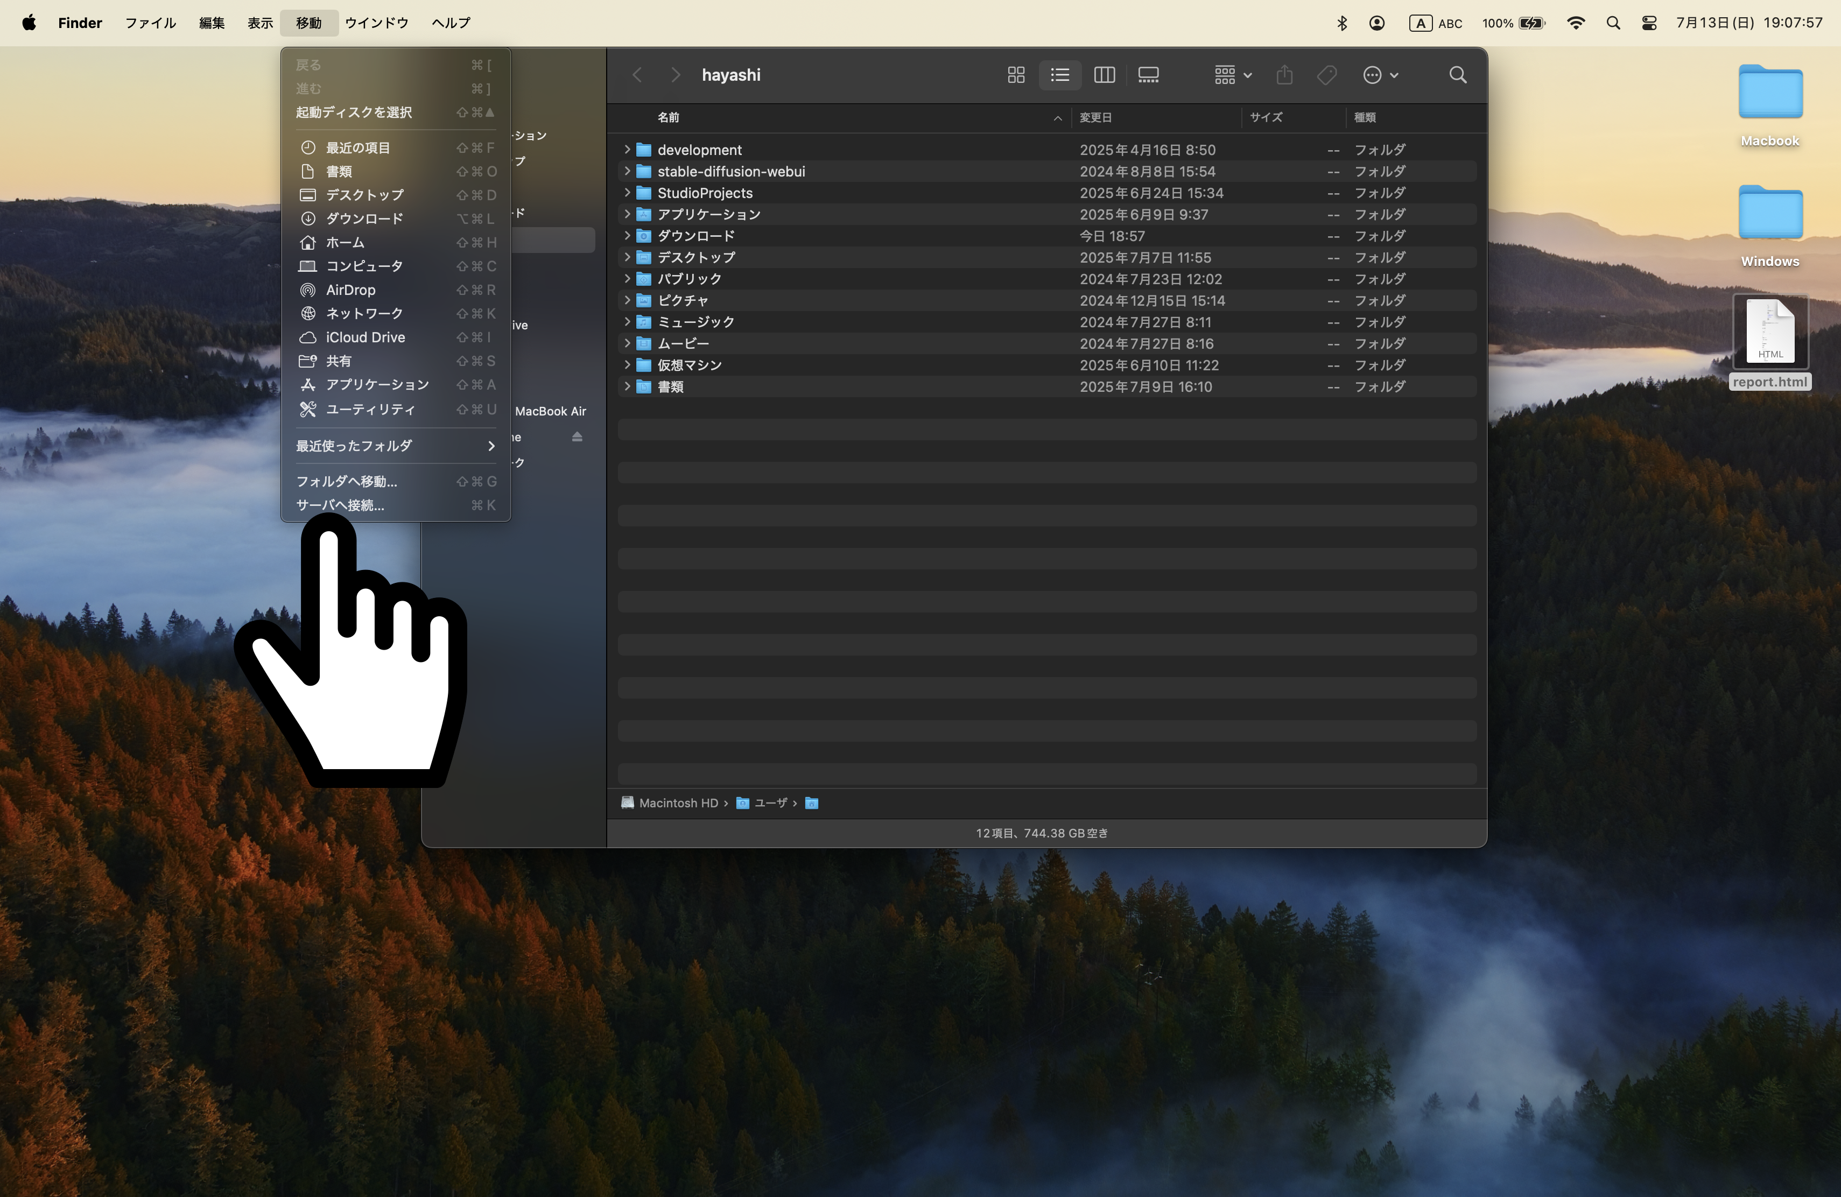This screenshot has height=1197, width=1841.
Task: Select report.html on the desktop
Action: click(1770, 333)
